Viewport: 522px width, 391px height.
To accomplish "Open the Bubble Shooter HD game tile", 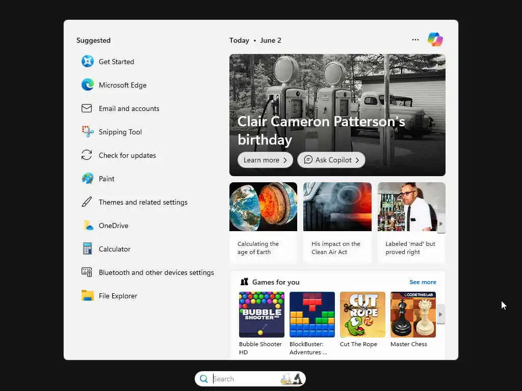I will (x=262, y=323).
